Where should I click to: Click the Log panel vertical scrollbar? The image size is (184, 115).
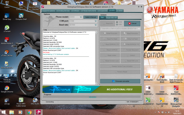coord(96,58)
